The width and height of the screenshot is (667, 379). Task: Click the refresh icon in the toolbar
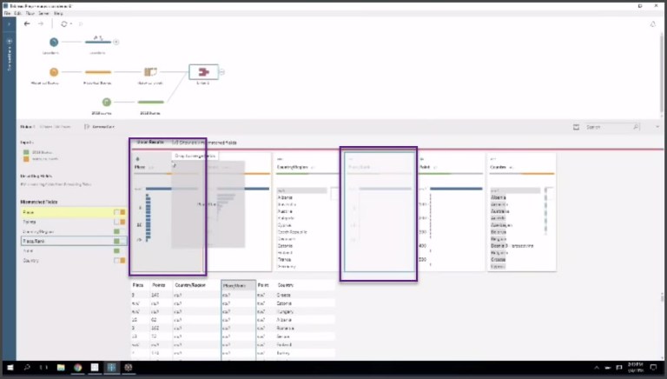(63, 23)
